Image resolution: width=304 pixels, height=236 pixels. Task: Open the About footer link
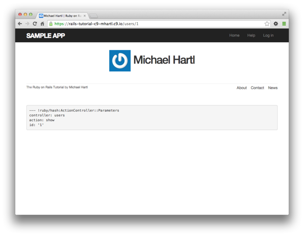[x=241, y=88]
